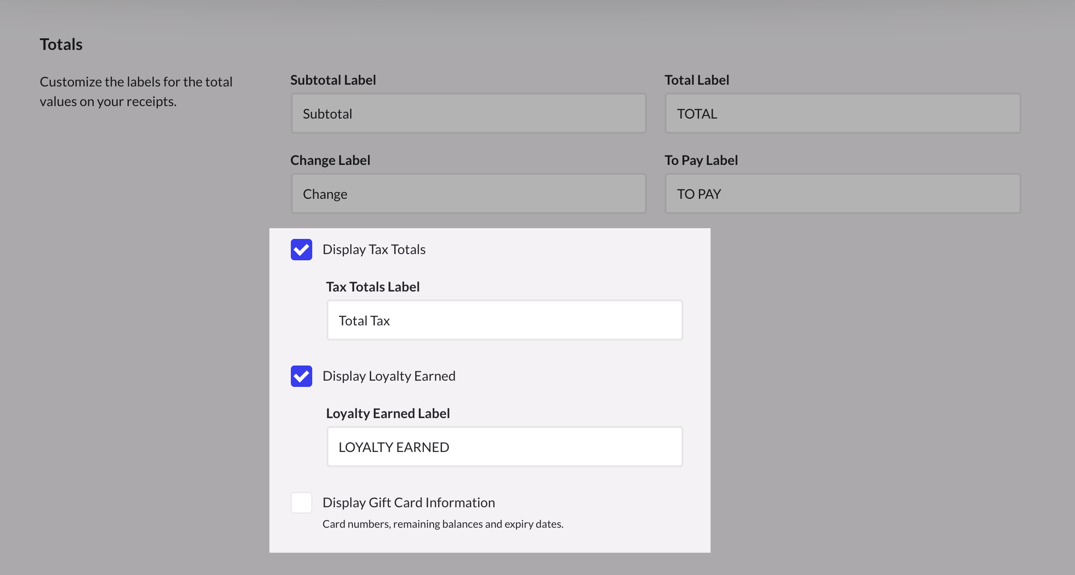Click the TO PAY field value
1075x575 pixels.
698,193
